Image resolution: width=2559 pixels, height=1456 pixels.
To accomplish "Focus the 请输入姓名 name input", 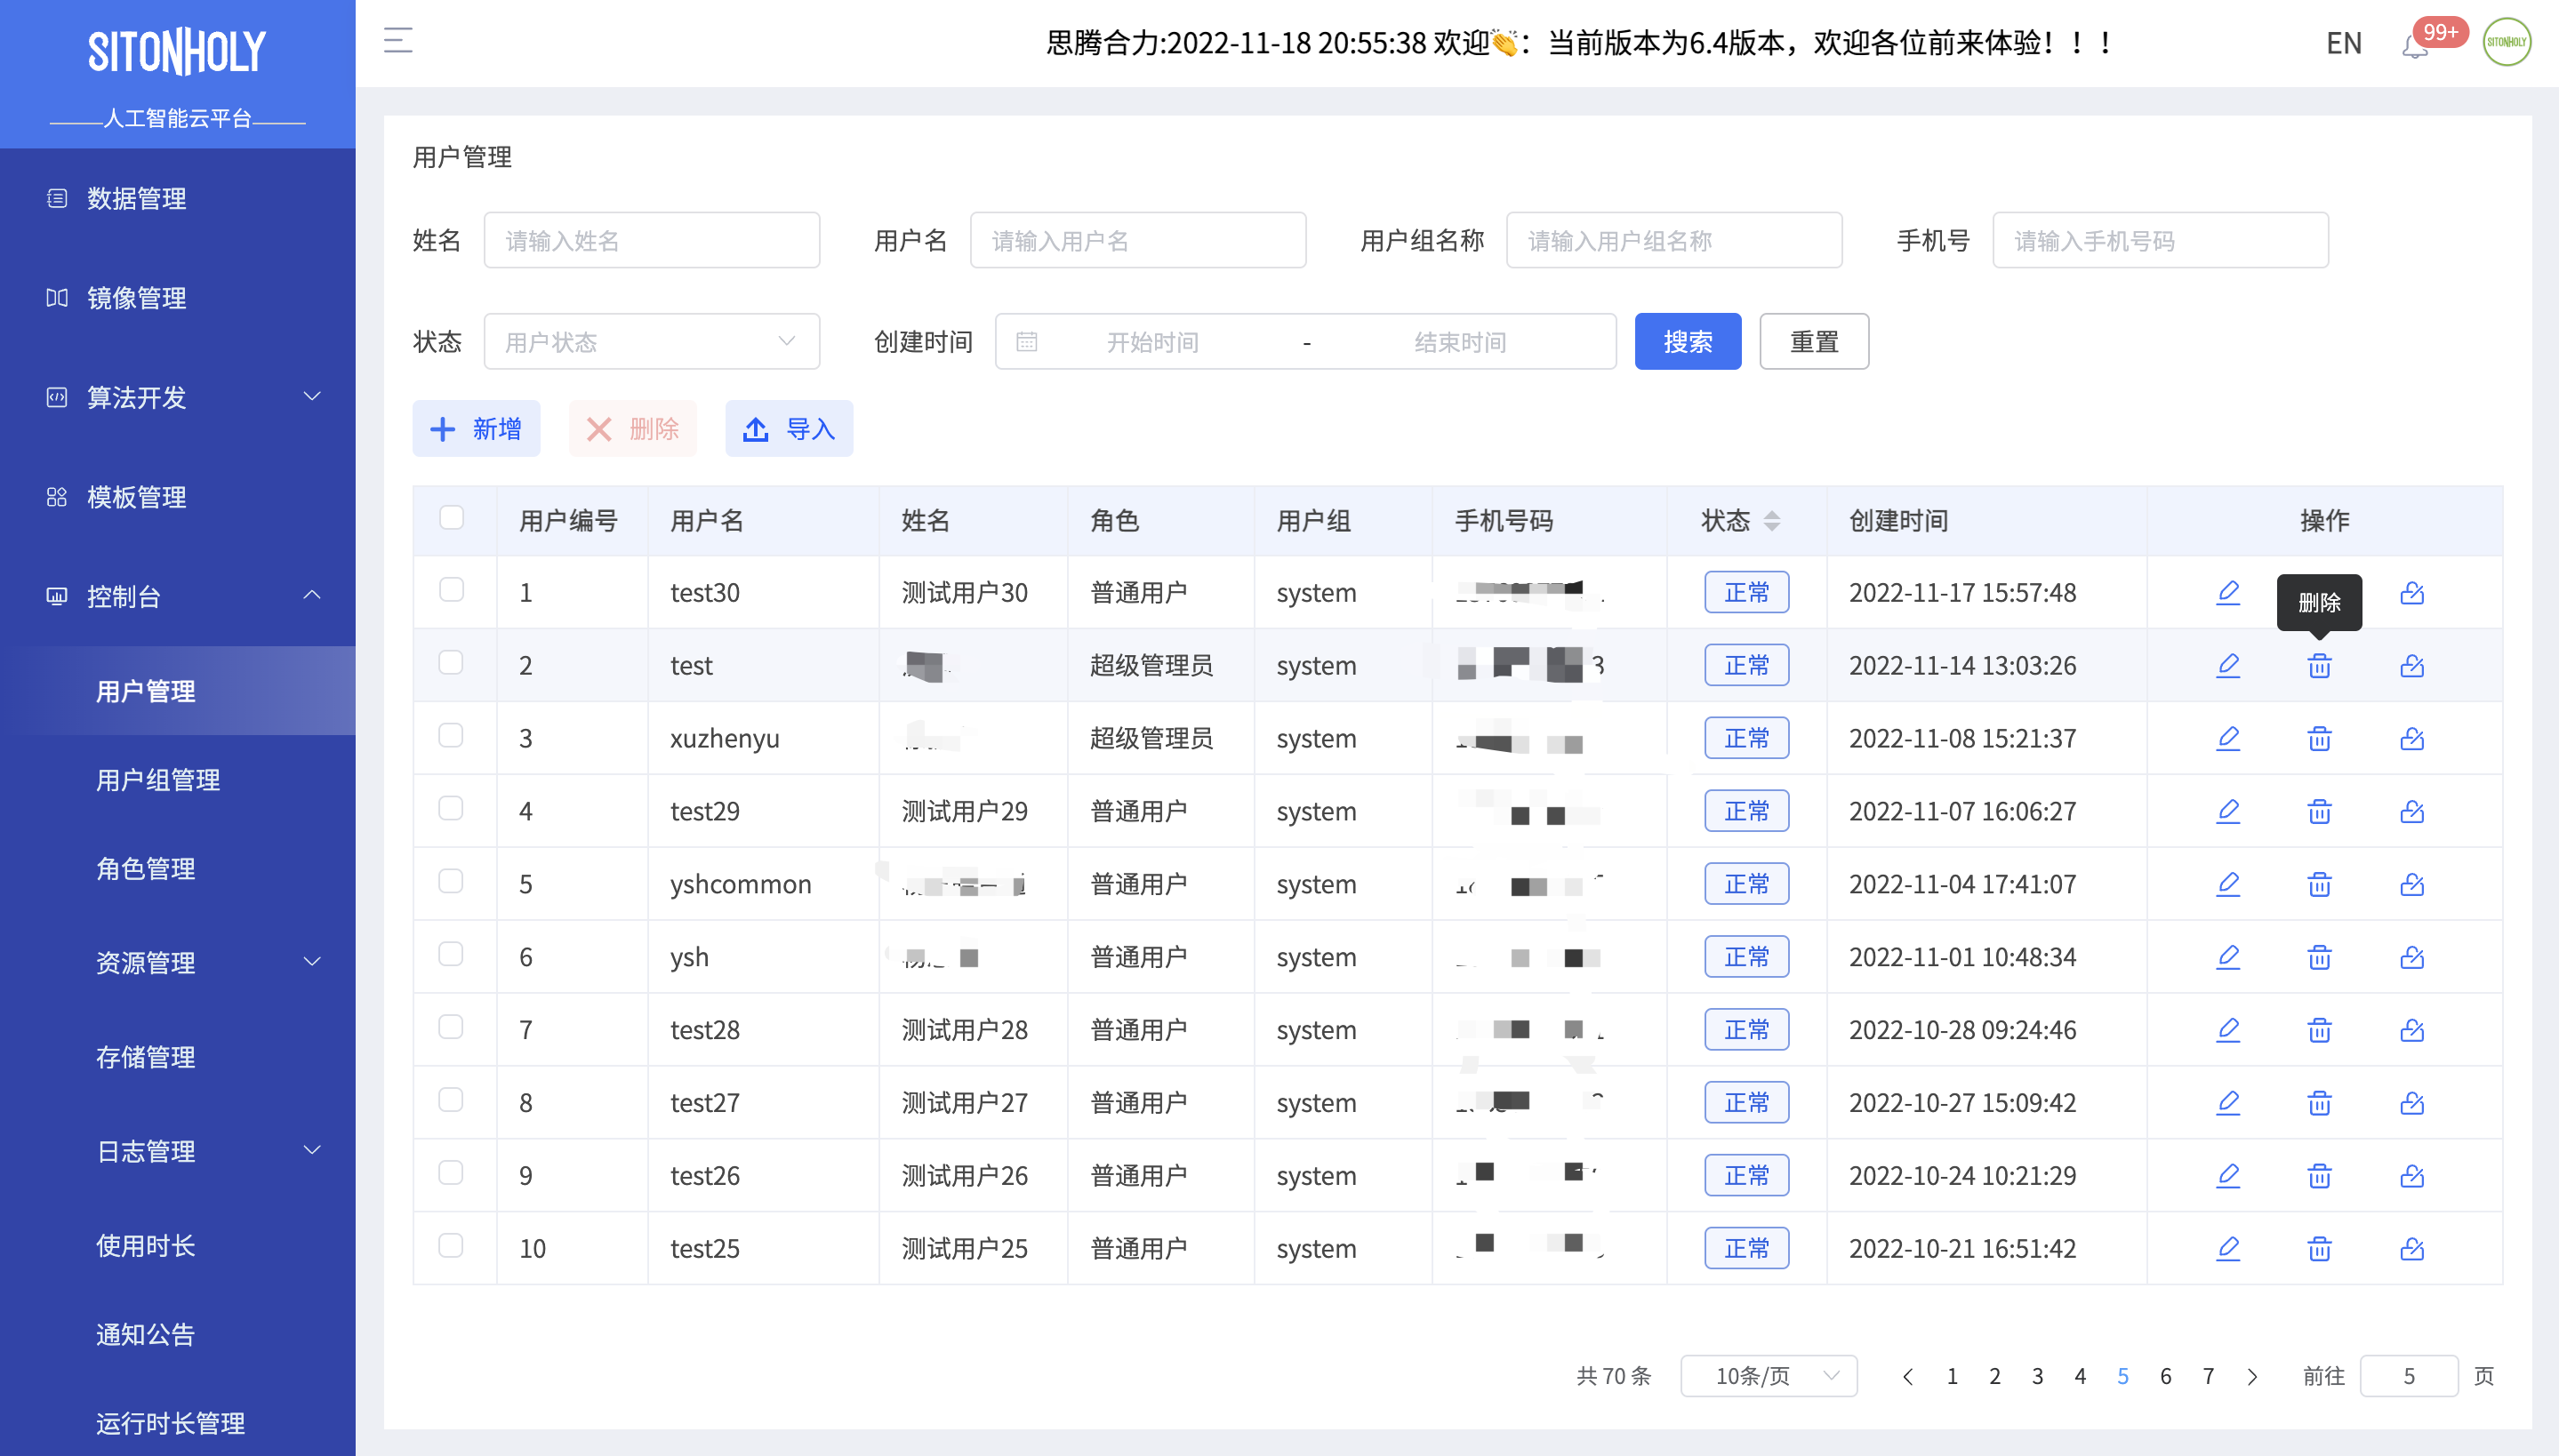I will pyautogui.click(x=652, y=240).
